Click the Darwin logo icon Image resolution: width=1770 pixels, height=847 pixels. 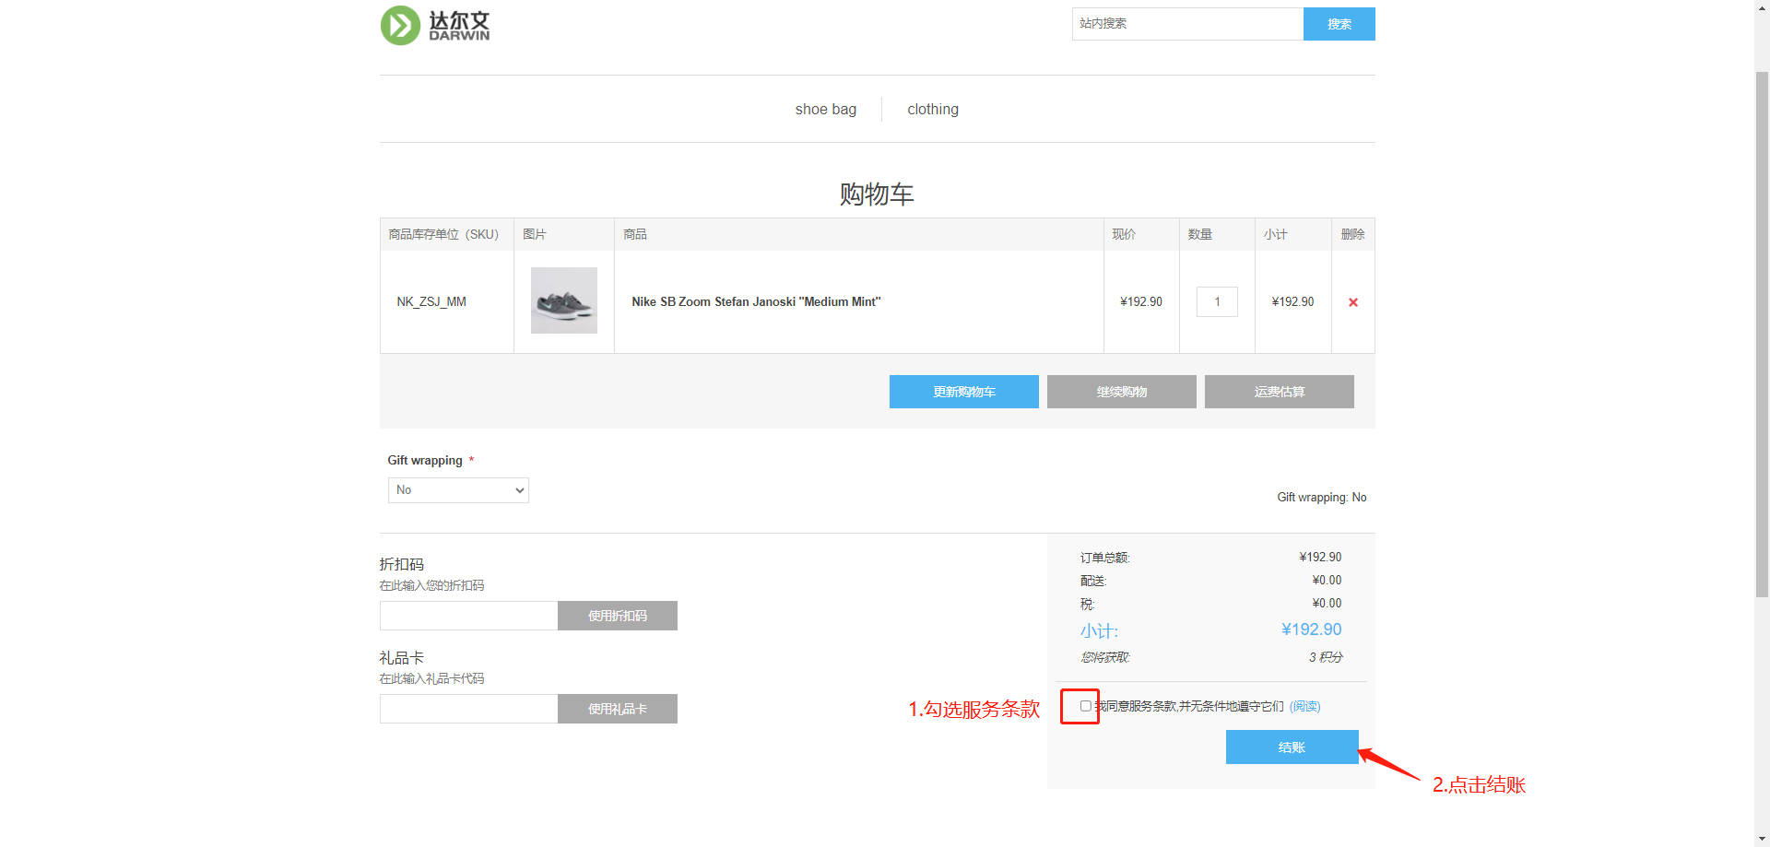tap(401, 26)
